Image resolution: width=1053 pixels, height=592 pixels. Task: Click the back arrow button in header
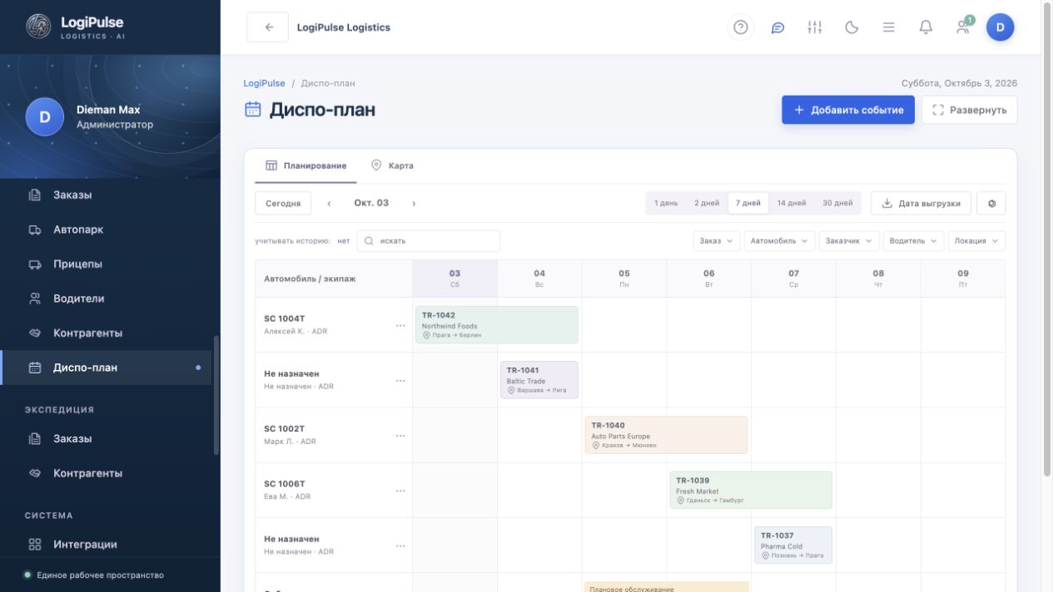coord(268,27)
